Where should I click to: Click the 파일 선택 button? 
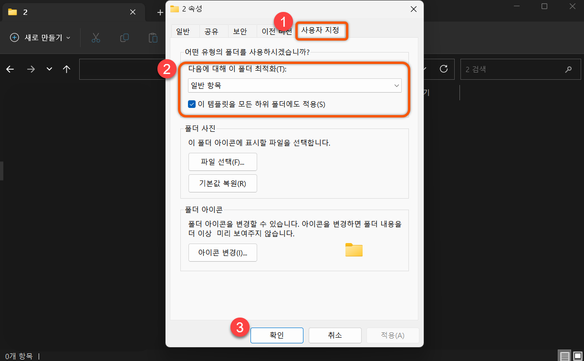(x=222, y=162)
